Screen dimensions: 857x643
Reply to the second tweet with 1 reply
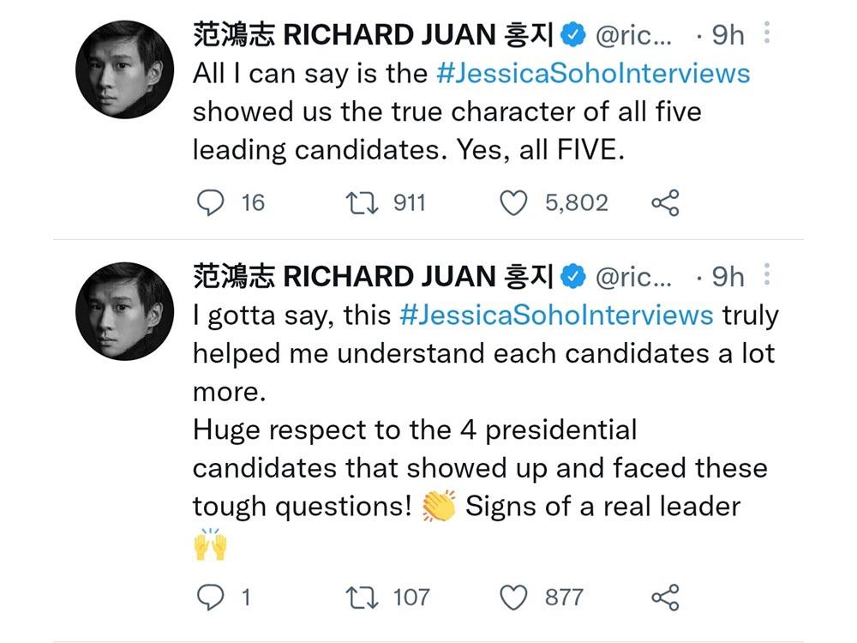pyautogui.click(x=211, y=596)
